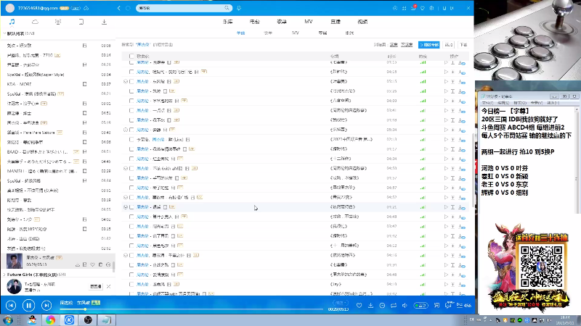Open the Windows Start orb

point(8,320)
